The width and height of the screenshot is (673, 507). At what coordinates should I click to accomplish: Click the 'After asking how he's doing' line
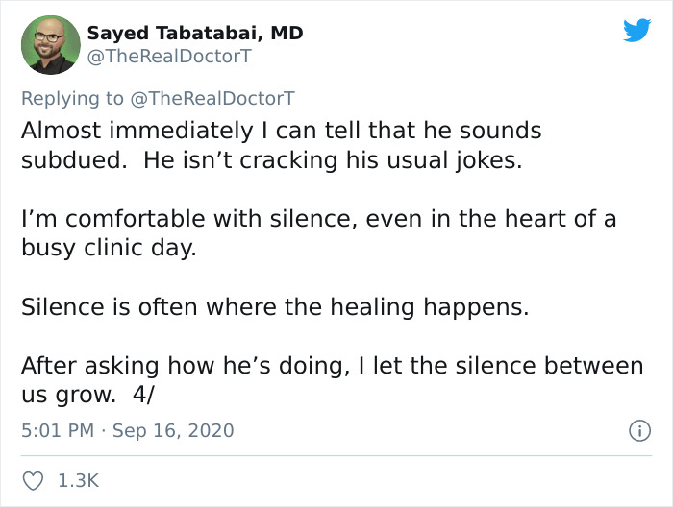pyautogui.click(x=332, y=367)
